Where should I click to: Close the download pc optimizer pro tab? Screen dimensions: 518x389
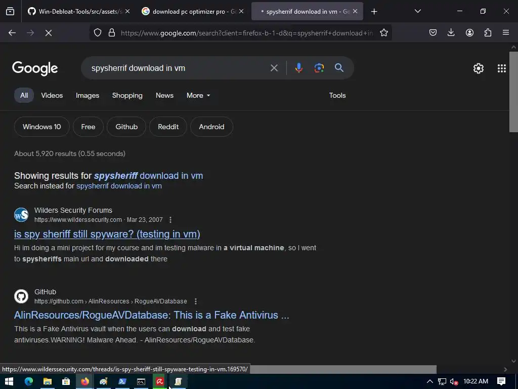tap(241, 11)
